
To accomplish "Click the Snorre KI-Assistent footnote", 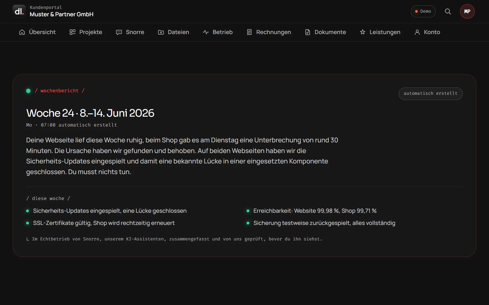I will (x=174, y=239).
